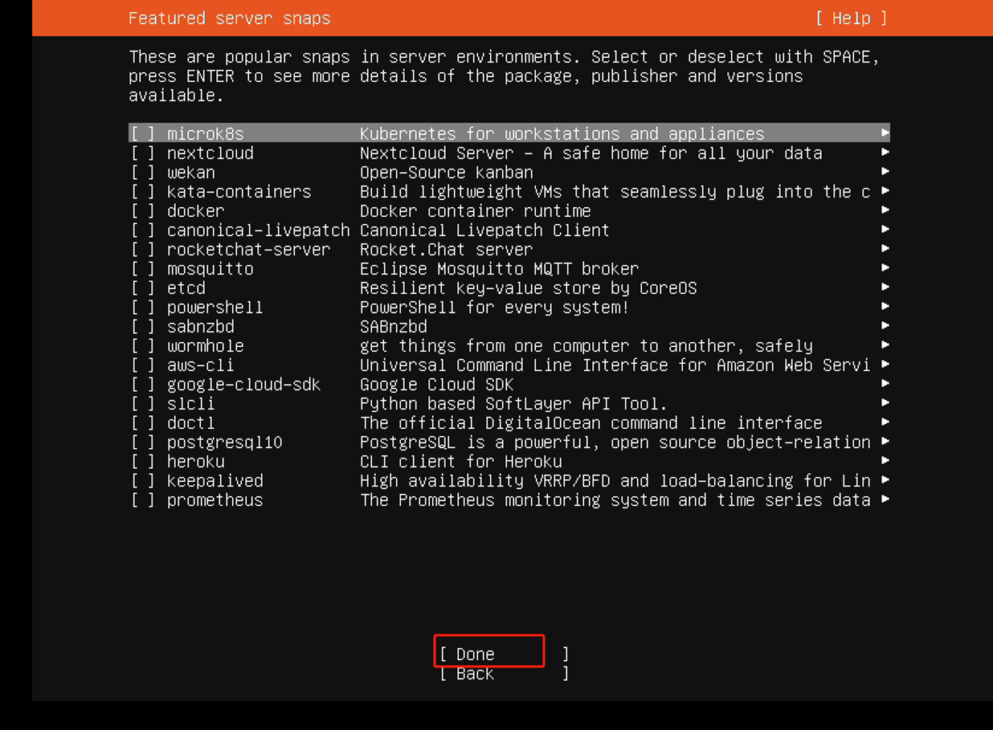Expand the wekan row arrow
Screen dimensions: 993x730
tap(885, 171)
